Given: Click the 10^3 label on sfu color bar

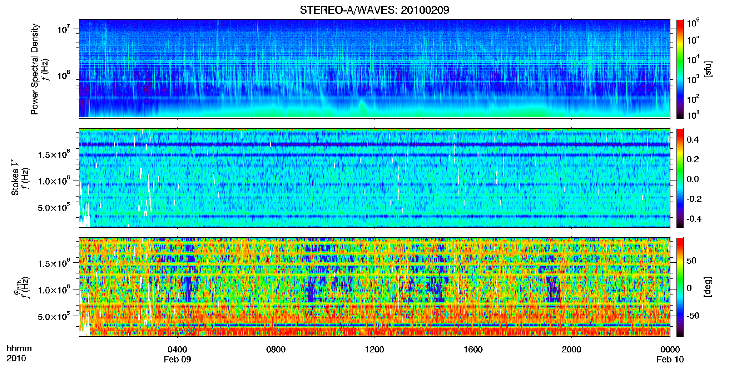Looking at the screenshot, I should (x=693, y=79).
